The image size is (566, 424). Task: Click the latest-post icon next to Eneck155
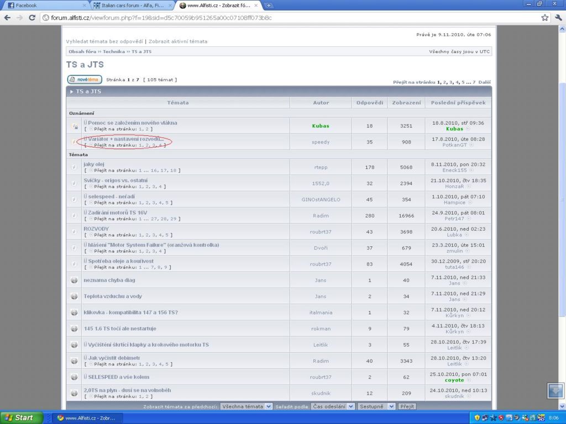pos(470,170)
